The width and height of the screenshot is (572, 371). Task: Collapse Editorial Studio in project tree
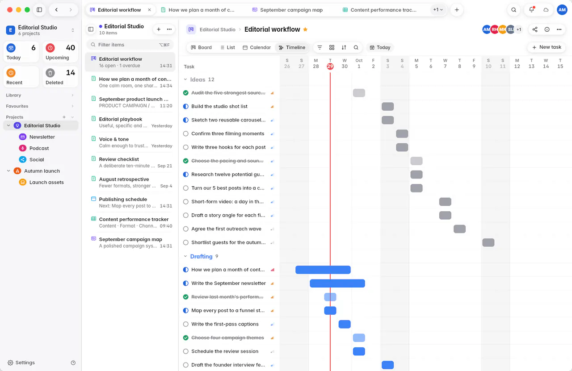(x=8, y=125)
